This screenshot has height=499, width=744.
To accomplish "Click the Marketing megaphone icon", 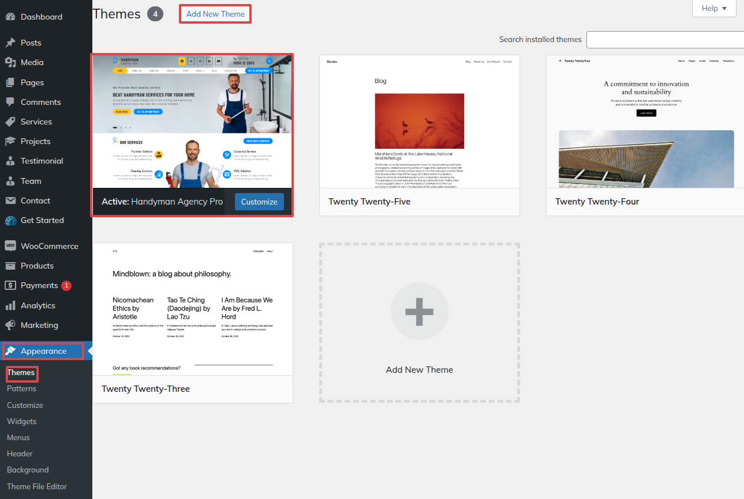I will [x=10, y=325].
